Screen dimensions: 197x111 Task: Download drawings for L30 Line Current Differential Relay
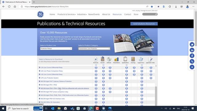134,68
